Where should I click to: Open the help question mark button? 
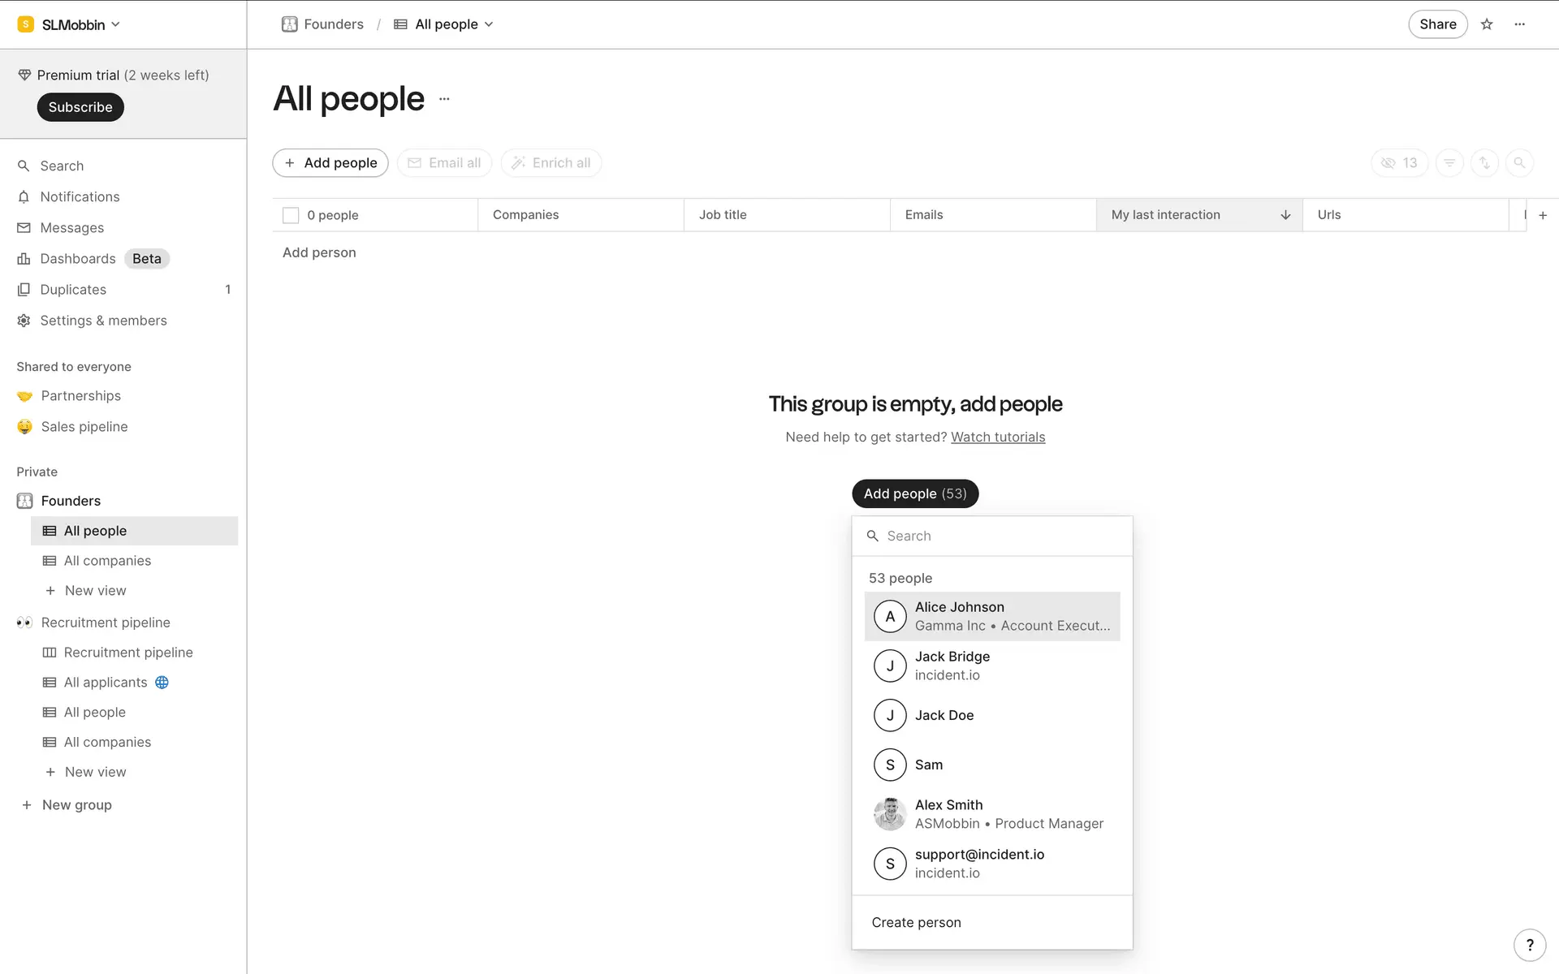(1530, 945)
